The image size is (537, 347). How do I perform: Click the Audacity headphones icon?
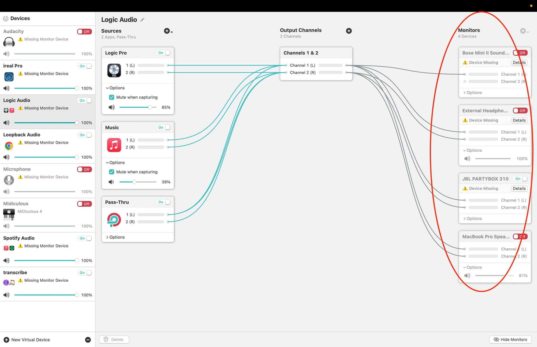9,42
